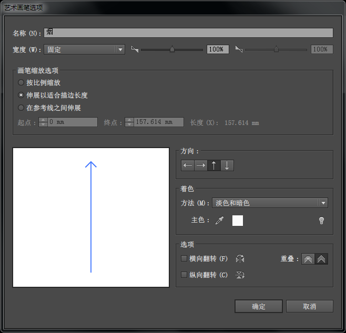Click the first width slider handle
346x333 pixels.
tap(172, 49)
